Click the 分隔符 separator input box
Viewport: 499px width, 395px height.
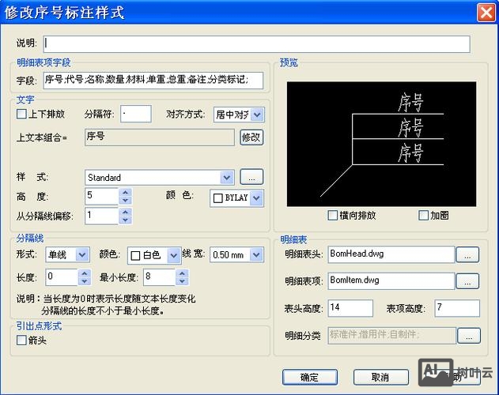[x=135, y=114]
